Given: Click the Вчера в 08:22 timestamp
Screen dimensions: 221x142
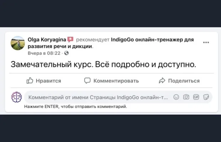Looking at the screenshot, I should tap(44, 53).
